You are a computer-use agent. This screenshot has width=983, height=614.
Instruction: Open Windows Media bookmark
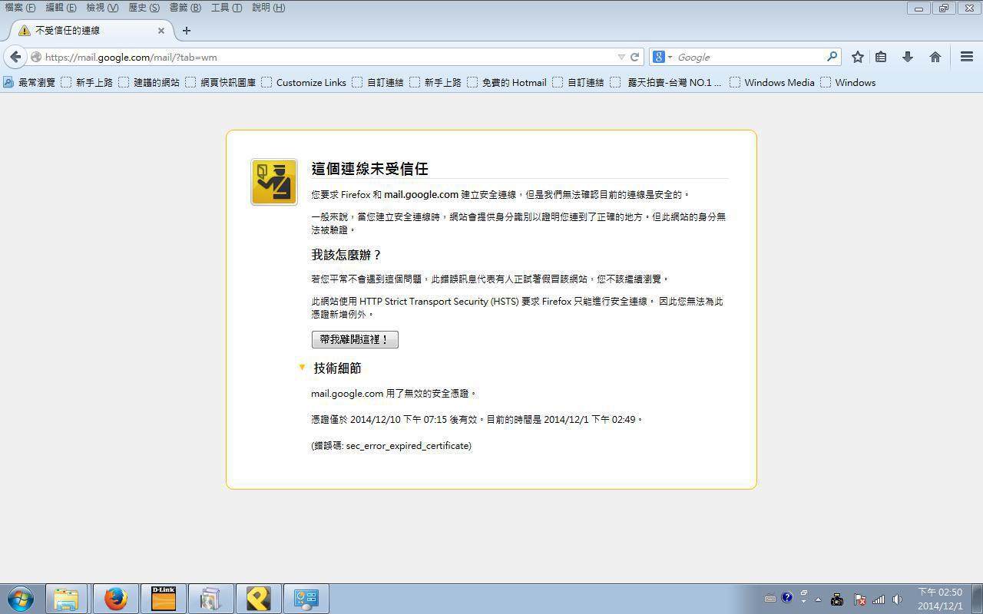(x=772, y=82)
